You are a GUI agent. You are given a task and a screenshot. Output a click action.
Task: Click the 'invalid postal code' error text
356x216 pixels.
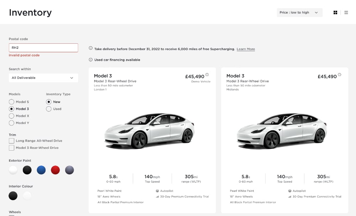tap(24, 55)
